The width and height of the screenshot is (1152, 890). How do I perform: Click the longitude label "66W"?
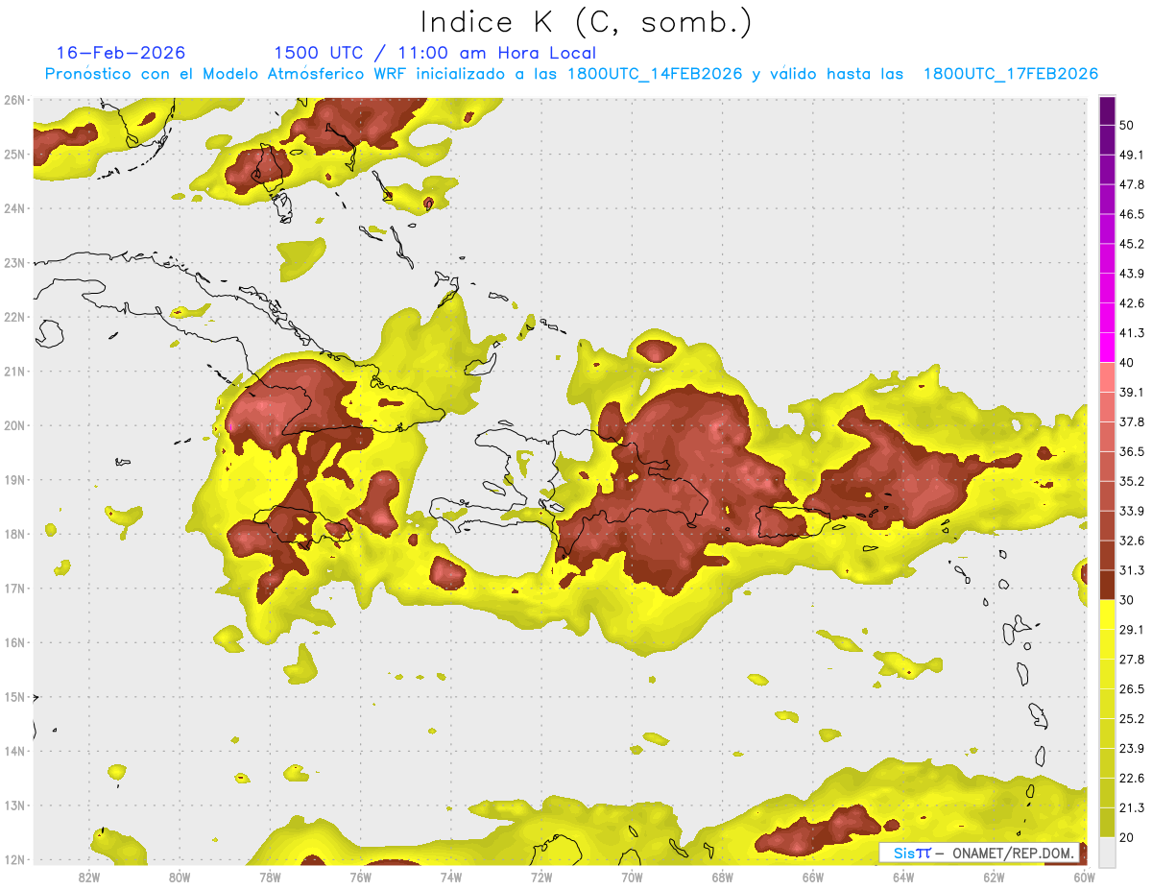(x=813, y=878)
